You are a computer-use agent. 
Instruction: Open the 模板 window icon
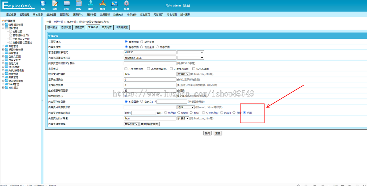coord(79,3)
